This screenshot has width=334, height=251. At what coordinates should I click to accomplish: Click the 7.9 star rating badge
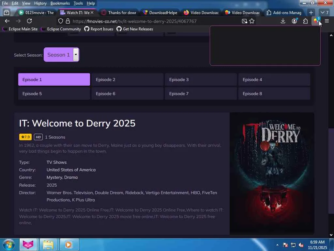tap(25, 137)
